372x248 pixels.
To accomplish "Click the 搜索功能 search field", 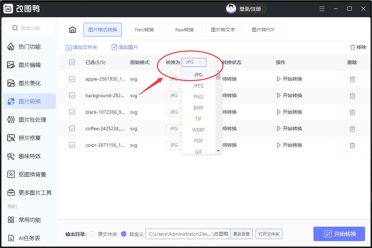I will [x=30, y=28].
